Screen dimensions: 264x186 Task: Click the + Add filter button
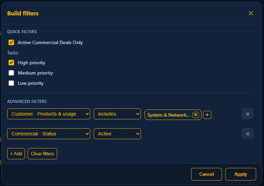[x=16, y=154]
